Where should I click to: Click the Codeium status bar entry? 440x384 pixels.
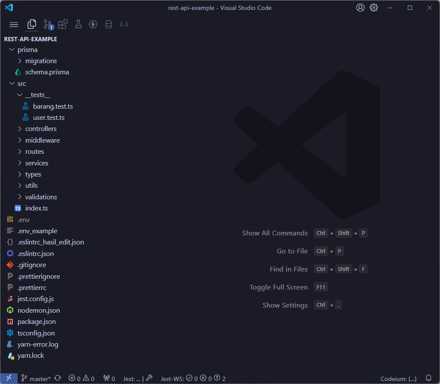click(x=398, y=379)
